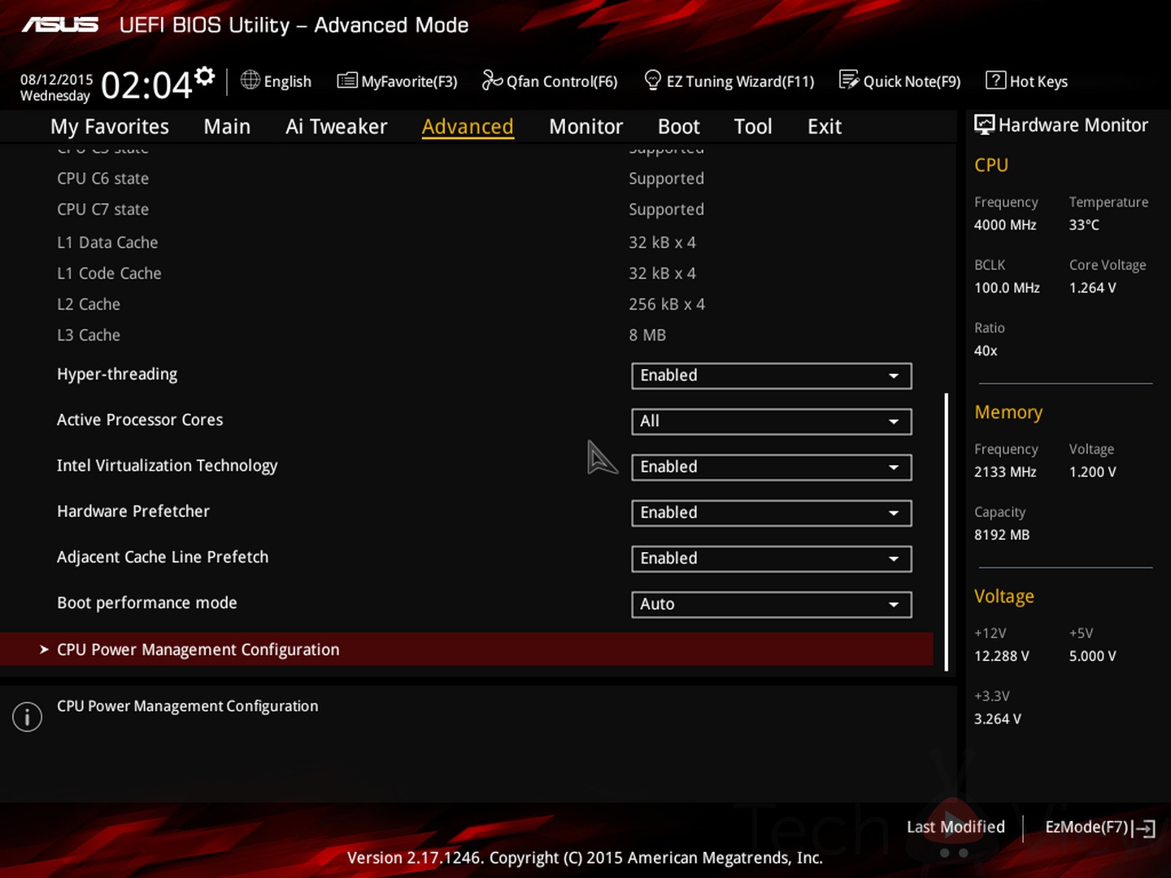Image resolution: width=1171 pixels, height=878 pixels.
Task: Click the EzMode exit arrow icon
Action: click(x=1146, y=828)
